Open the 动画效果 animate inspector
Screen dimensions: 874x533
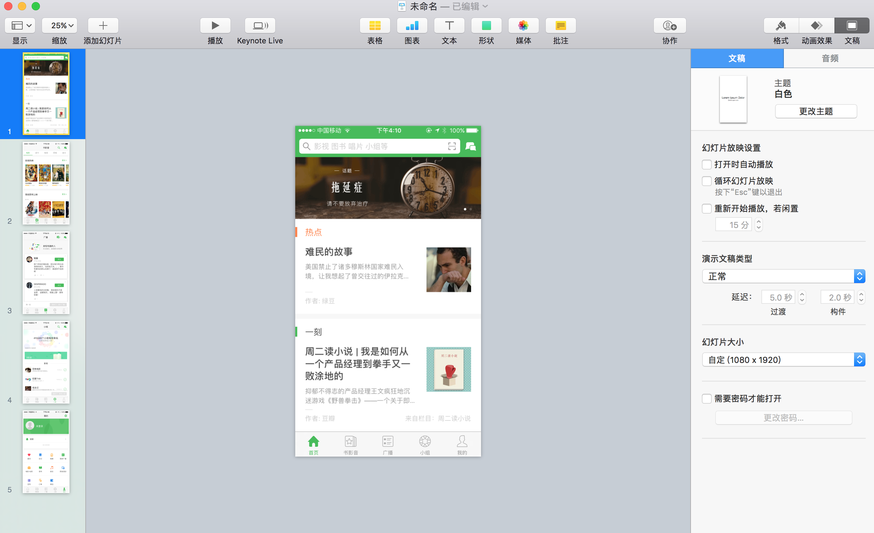(817, 25)
